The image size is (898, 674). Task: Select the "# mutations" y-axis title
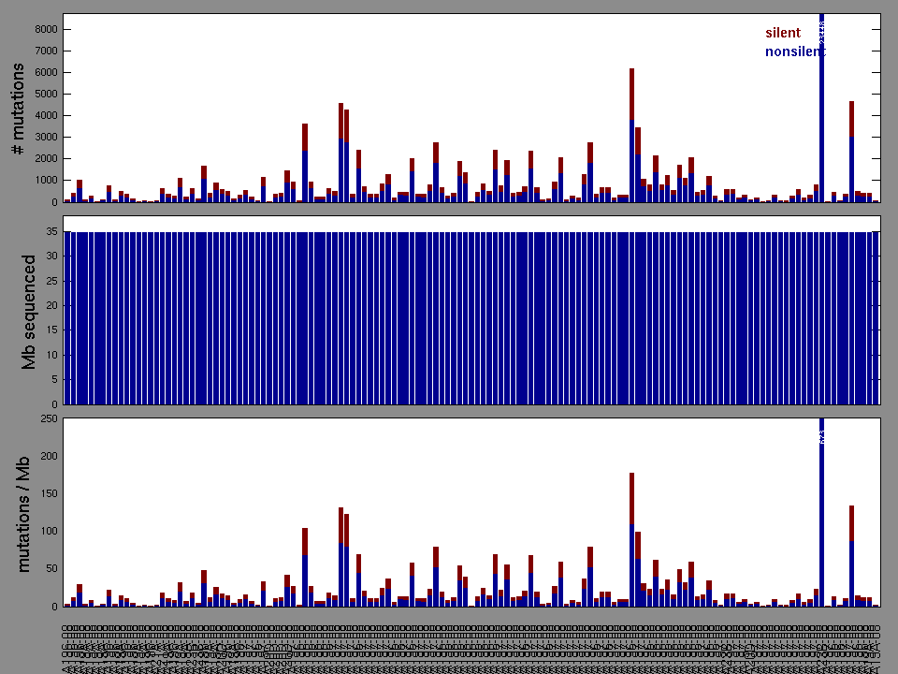(18, 111)
